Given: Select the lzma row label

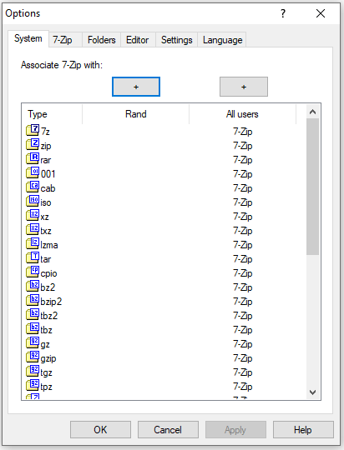Looking at the screenshot, I should 49,245.
